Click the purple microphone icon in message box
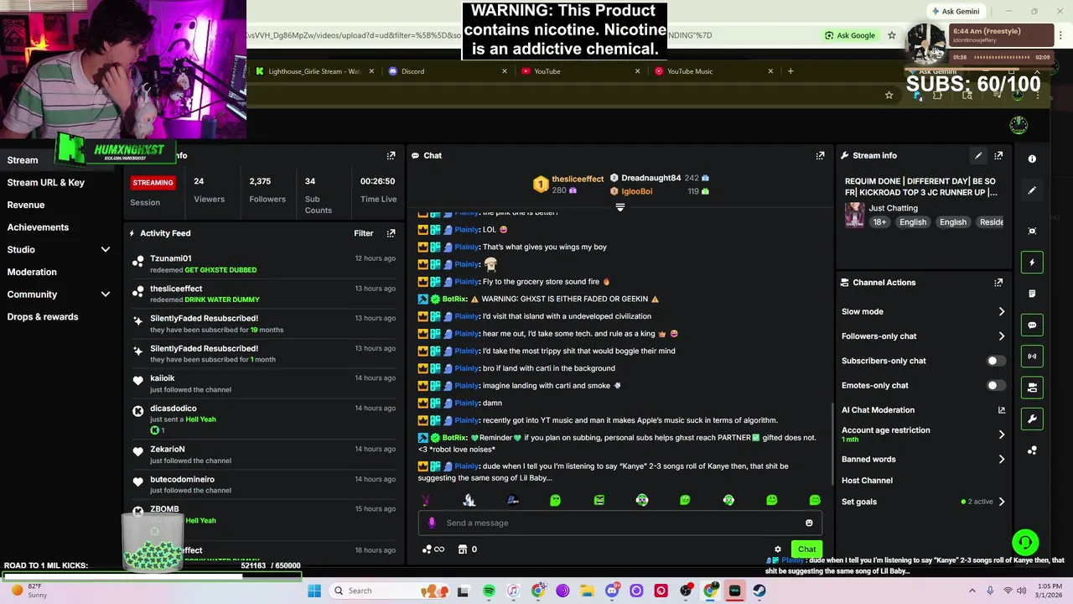The image size is (1073, 604). [x=432, y=523]
